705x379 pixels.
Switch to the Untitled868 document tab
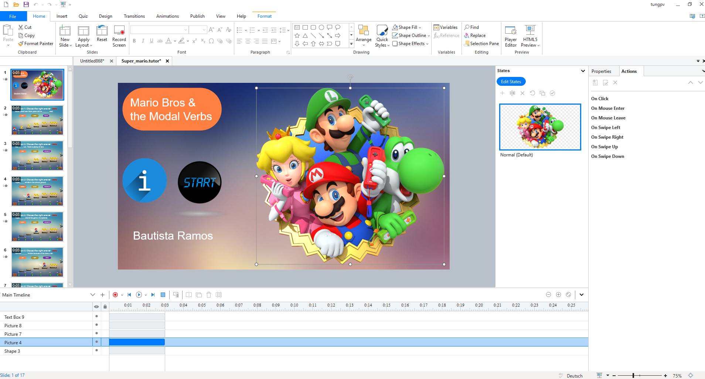(92, 61)
